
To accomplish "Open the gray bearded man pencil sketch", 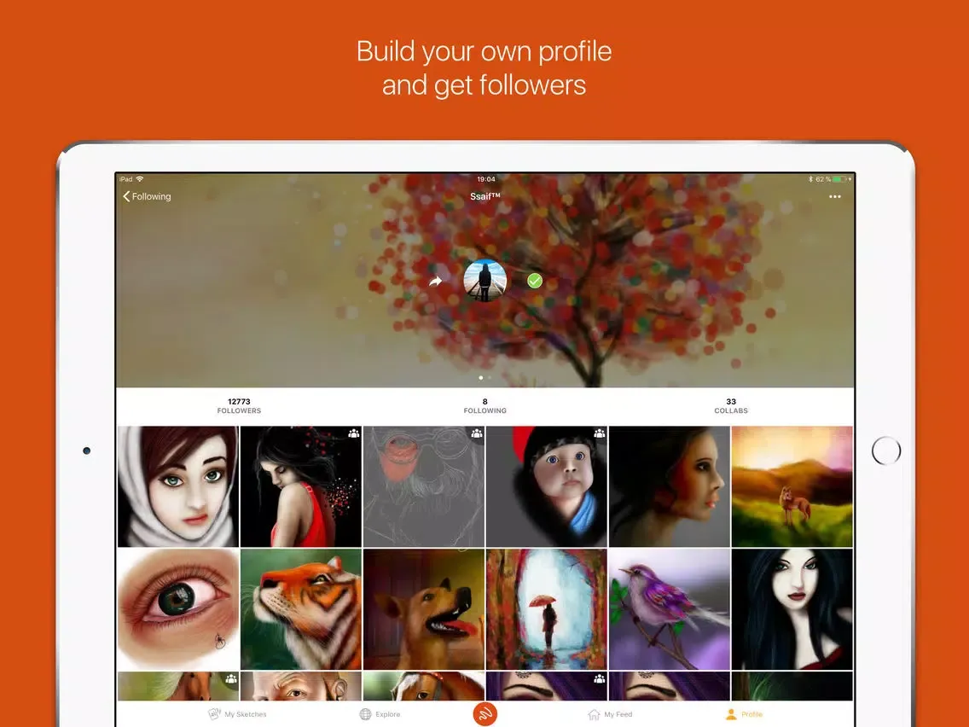I will [x=424, y=486].
